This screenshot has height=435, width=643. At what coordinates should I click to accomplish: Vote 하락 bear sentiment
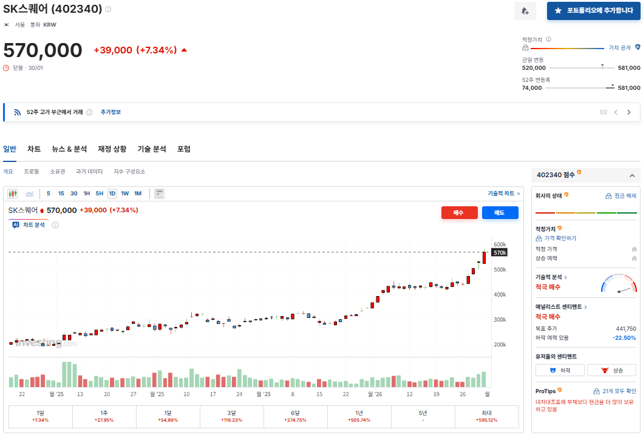(x=560, y=370)
